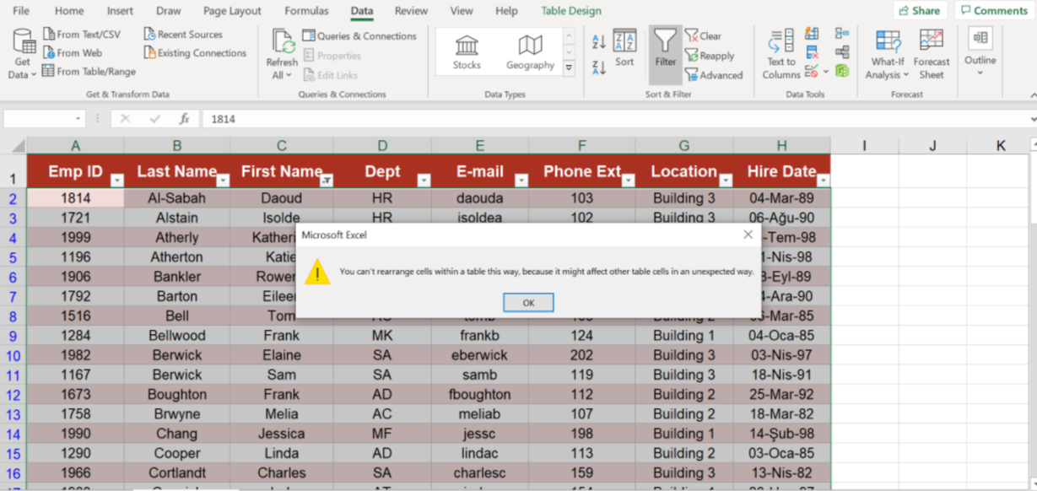
Task: Select column I header
Action: coord(865,145)
